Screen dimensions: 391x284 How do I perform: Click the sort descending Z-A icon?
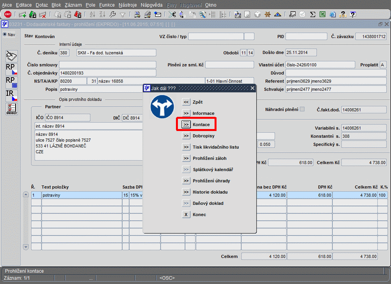point(102,15)
